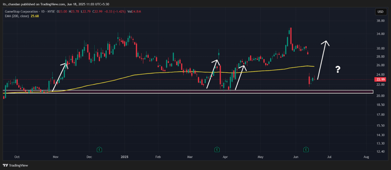The height and width of the screenshot is (170, 391).
Task: Click the 28.00 price axis label
Action: coord(381,57)
